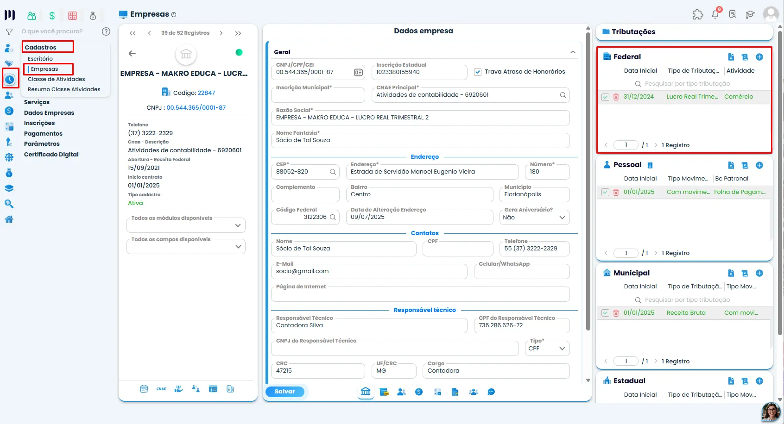Open the puzzle-piece integrations icon
The width and height of the screenshot is (784, 424).
[698, 14]
